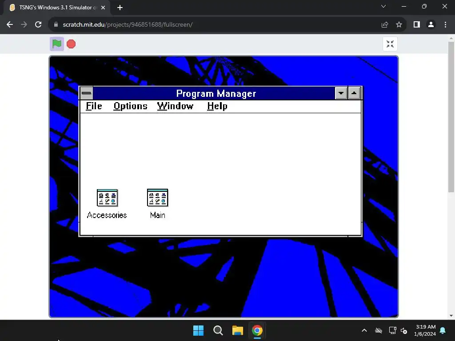
Task: Open the tab search dropdown chevron
Action: (383, 6)
